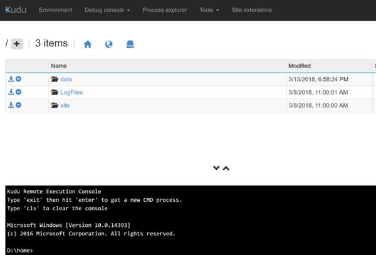Delete the site folder
This screenshot has height=255, width=376.
(18, 105)
